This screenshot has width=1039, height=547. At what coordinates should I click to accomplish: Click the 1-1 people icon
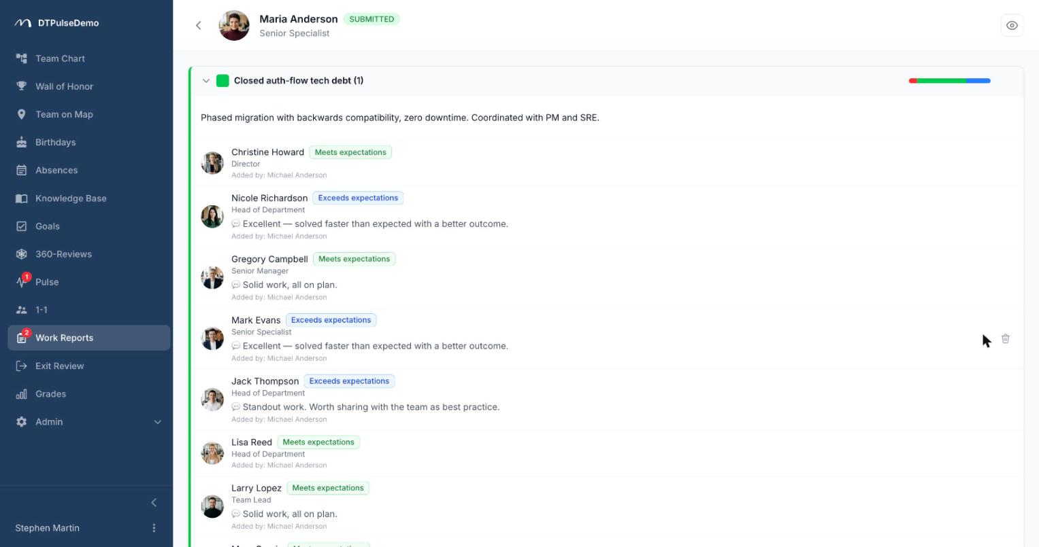(x=22, y=310)
